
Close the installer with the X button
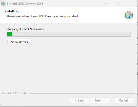pyautogui.click(x=131, y=4)
